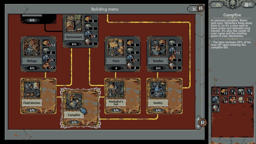Select the Smelter building icon

tap(157, 48)
